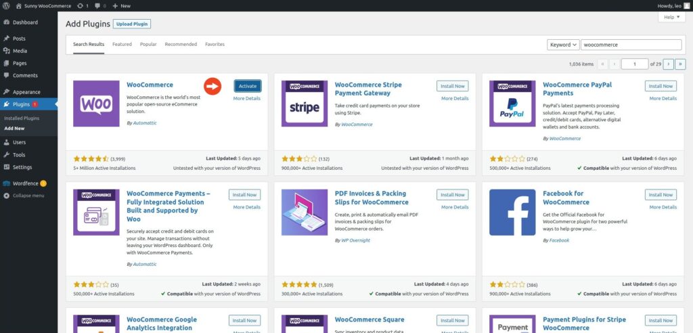Open Automattic author link under WooCommerce

(x=145, y=123)
